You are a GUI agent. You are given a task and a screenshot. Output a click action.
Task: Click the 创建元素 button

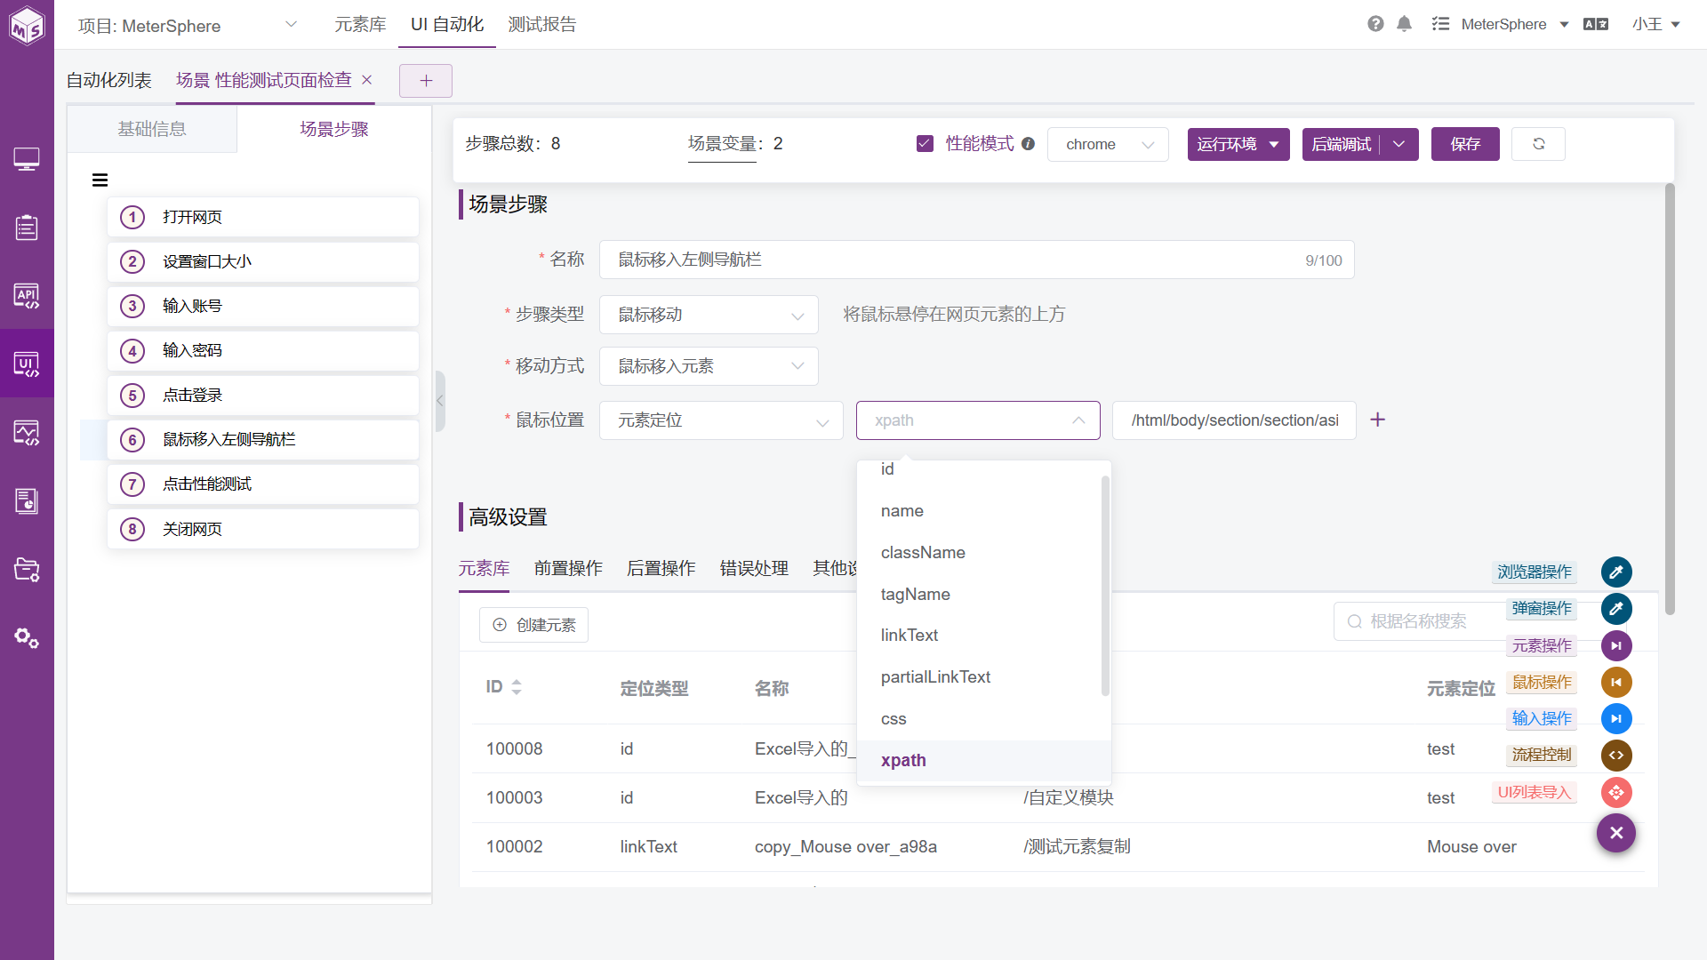pos(533,625)
